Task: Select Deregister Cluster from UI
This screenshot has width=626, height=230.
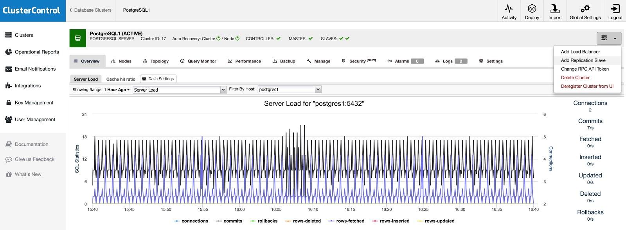Action: click(587, 86)
